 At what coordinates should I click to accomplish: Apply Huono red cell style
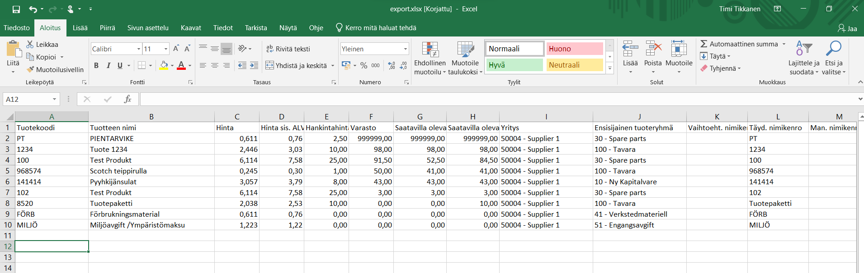[x=575, y=49]
